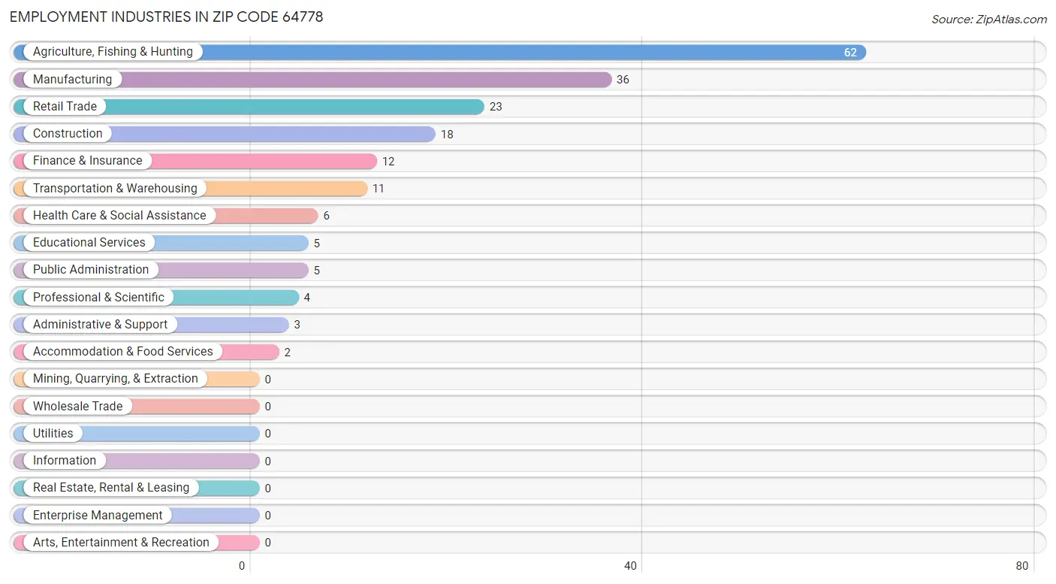Click the teal Retail Trade bar segment
Viewport: 1056px width, 584px height.
(249, 106)
